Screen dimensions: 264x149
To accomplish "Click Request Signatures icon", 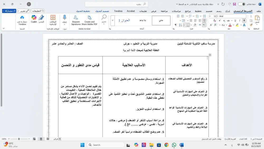I will pos(76,17).
